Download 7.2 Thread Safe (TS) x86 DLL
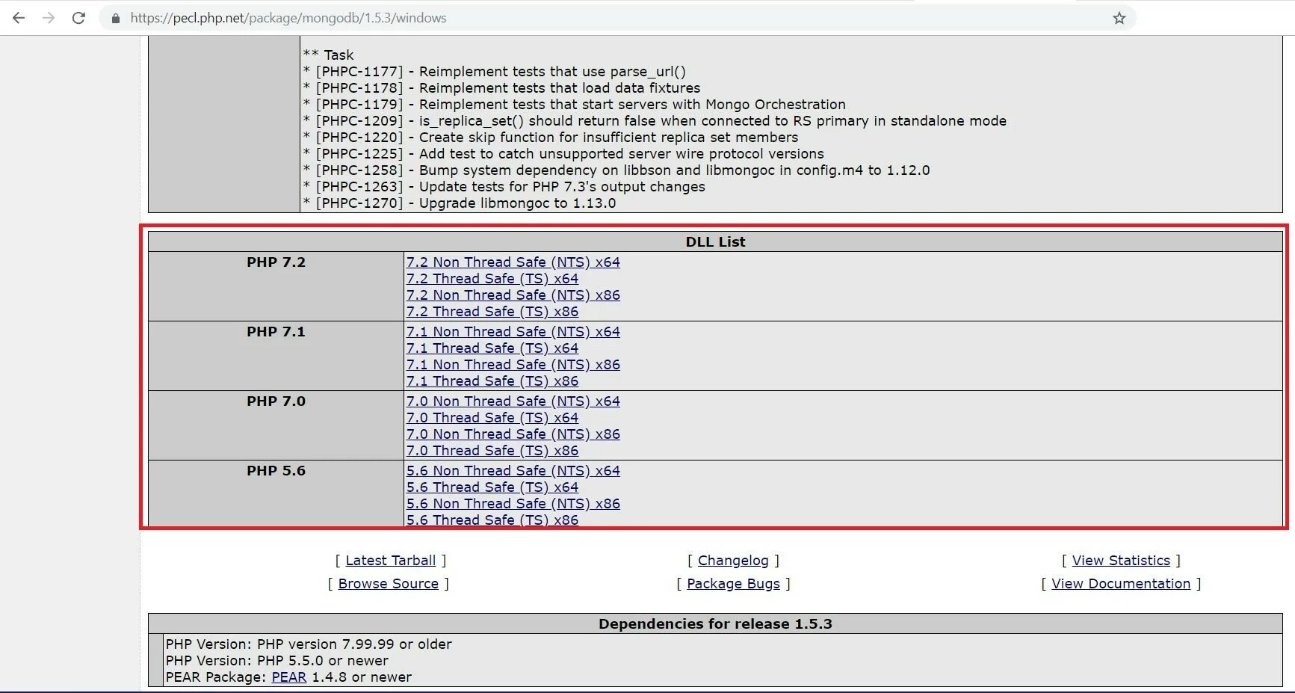 click(x=492, y=312)
